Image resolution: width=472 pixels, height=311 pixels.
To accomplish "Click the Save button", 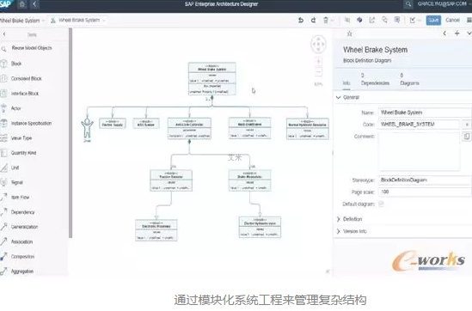I will 433,20.
